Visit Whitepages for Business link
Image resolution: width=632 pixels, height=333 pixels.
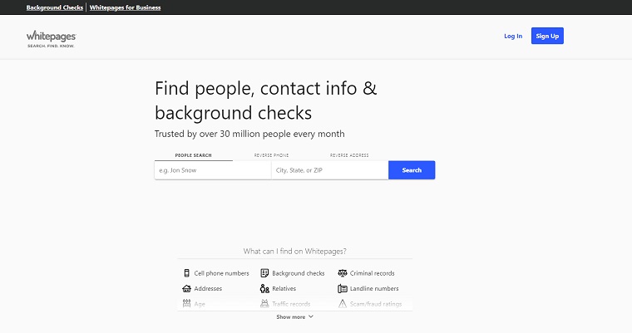pos(126,7)
